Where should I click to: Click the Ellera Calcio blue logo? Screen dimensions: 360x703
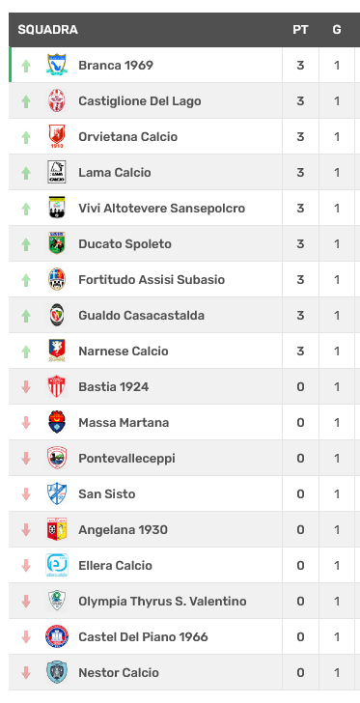pyautogui.click(x=57, y=565)
